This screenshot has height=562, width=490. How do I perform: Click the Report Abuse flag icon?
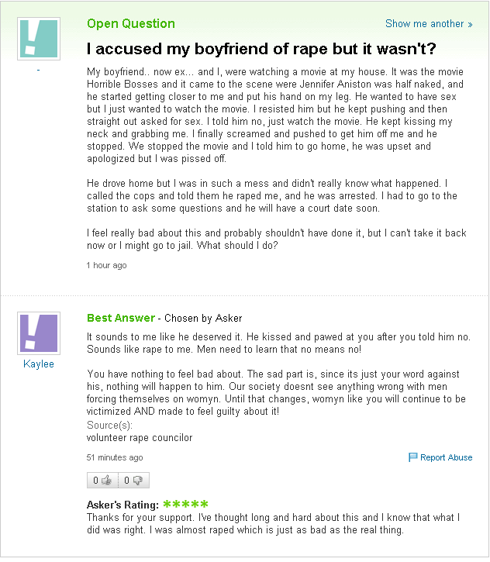coord(413,457)
